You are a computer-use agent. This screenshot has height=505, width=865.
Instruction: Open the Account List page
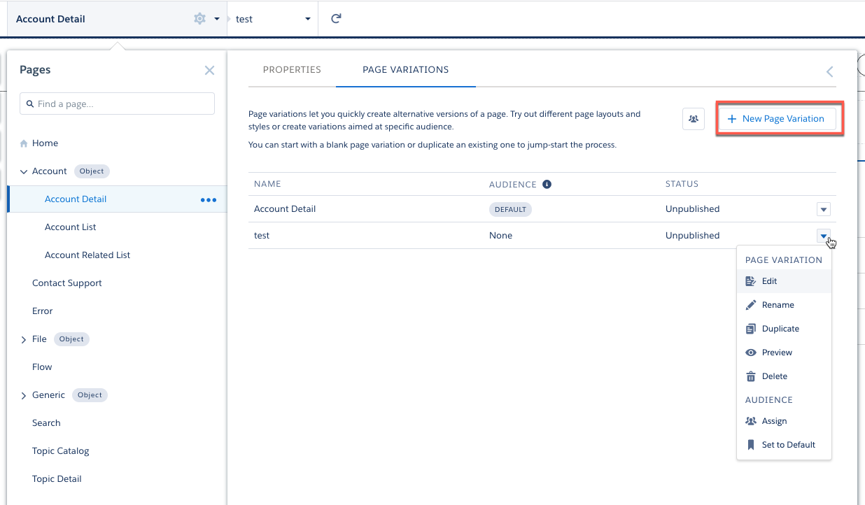[71, 227]
